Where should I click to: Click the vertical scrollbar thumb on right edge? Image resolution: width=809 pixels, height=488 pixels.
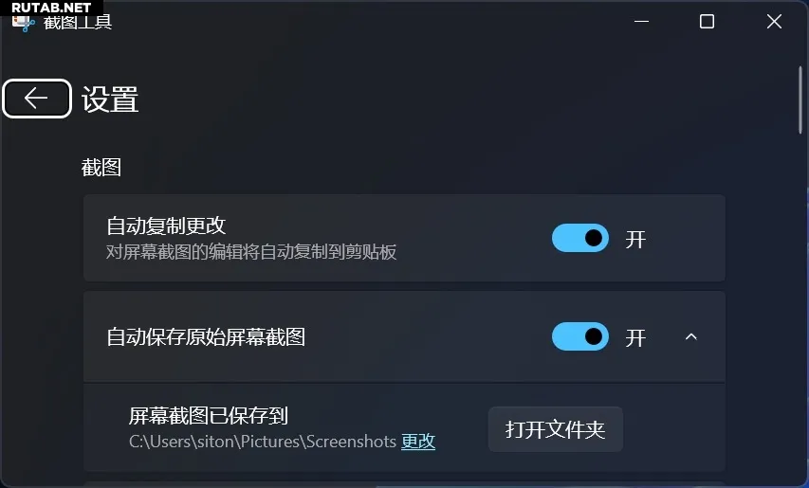800,100
